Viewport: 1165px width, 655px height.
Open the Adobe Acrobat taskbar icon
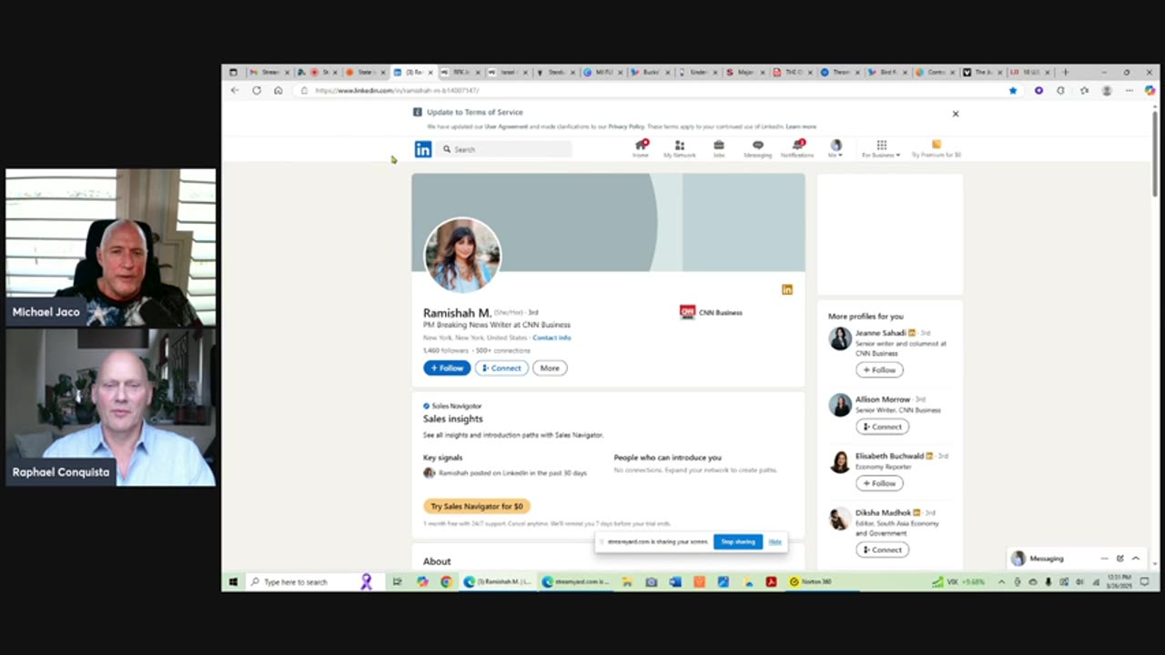[x=771, y=581]
